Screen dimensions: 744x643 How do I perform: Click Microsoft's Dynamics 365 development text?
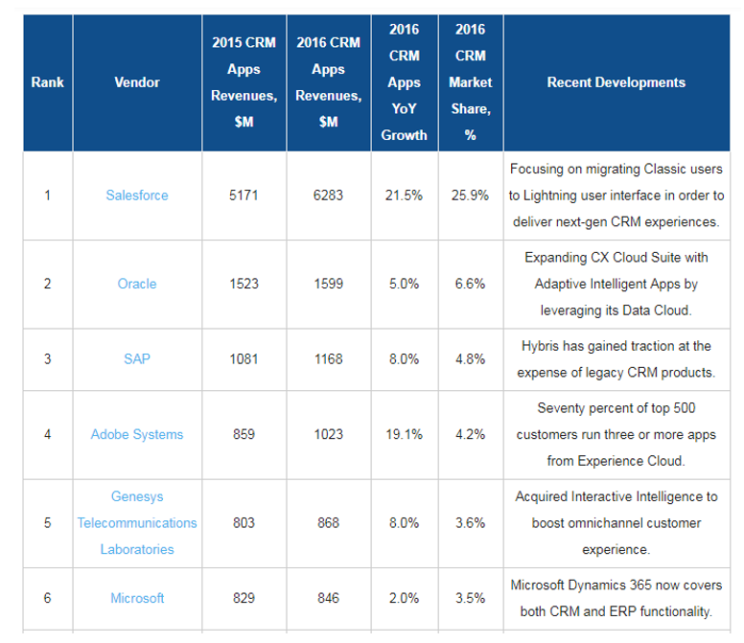(x=616, y=598)
